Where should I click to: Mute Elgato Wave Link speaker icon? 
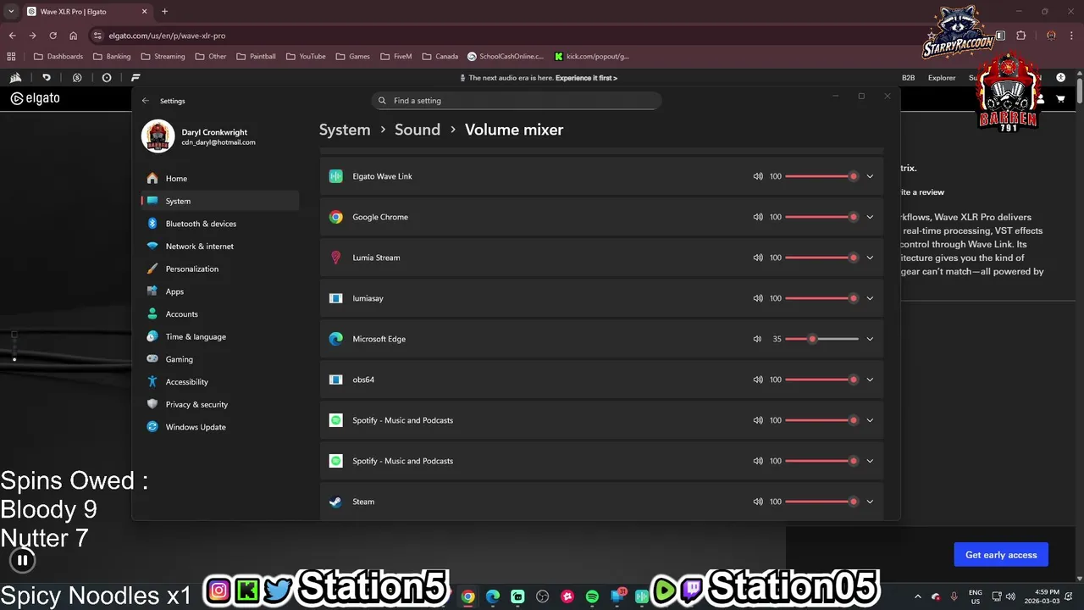click(x=758, y=176)
